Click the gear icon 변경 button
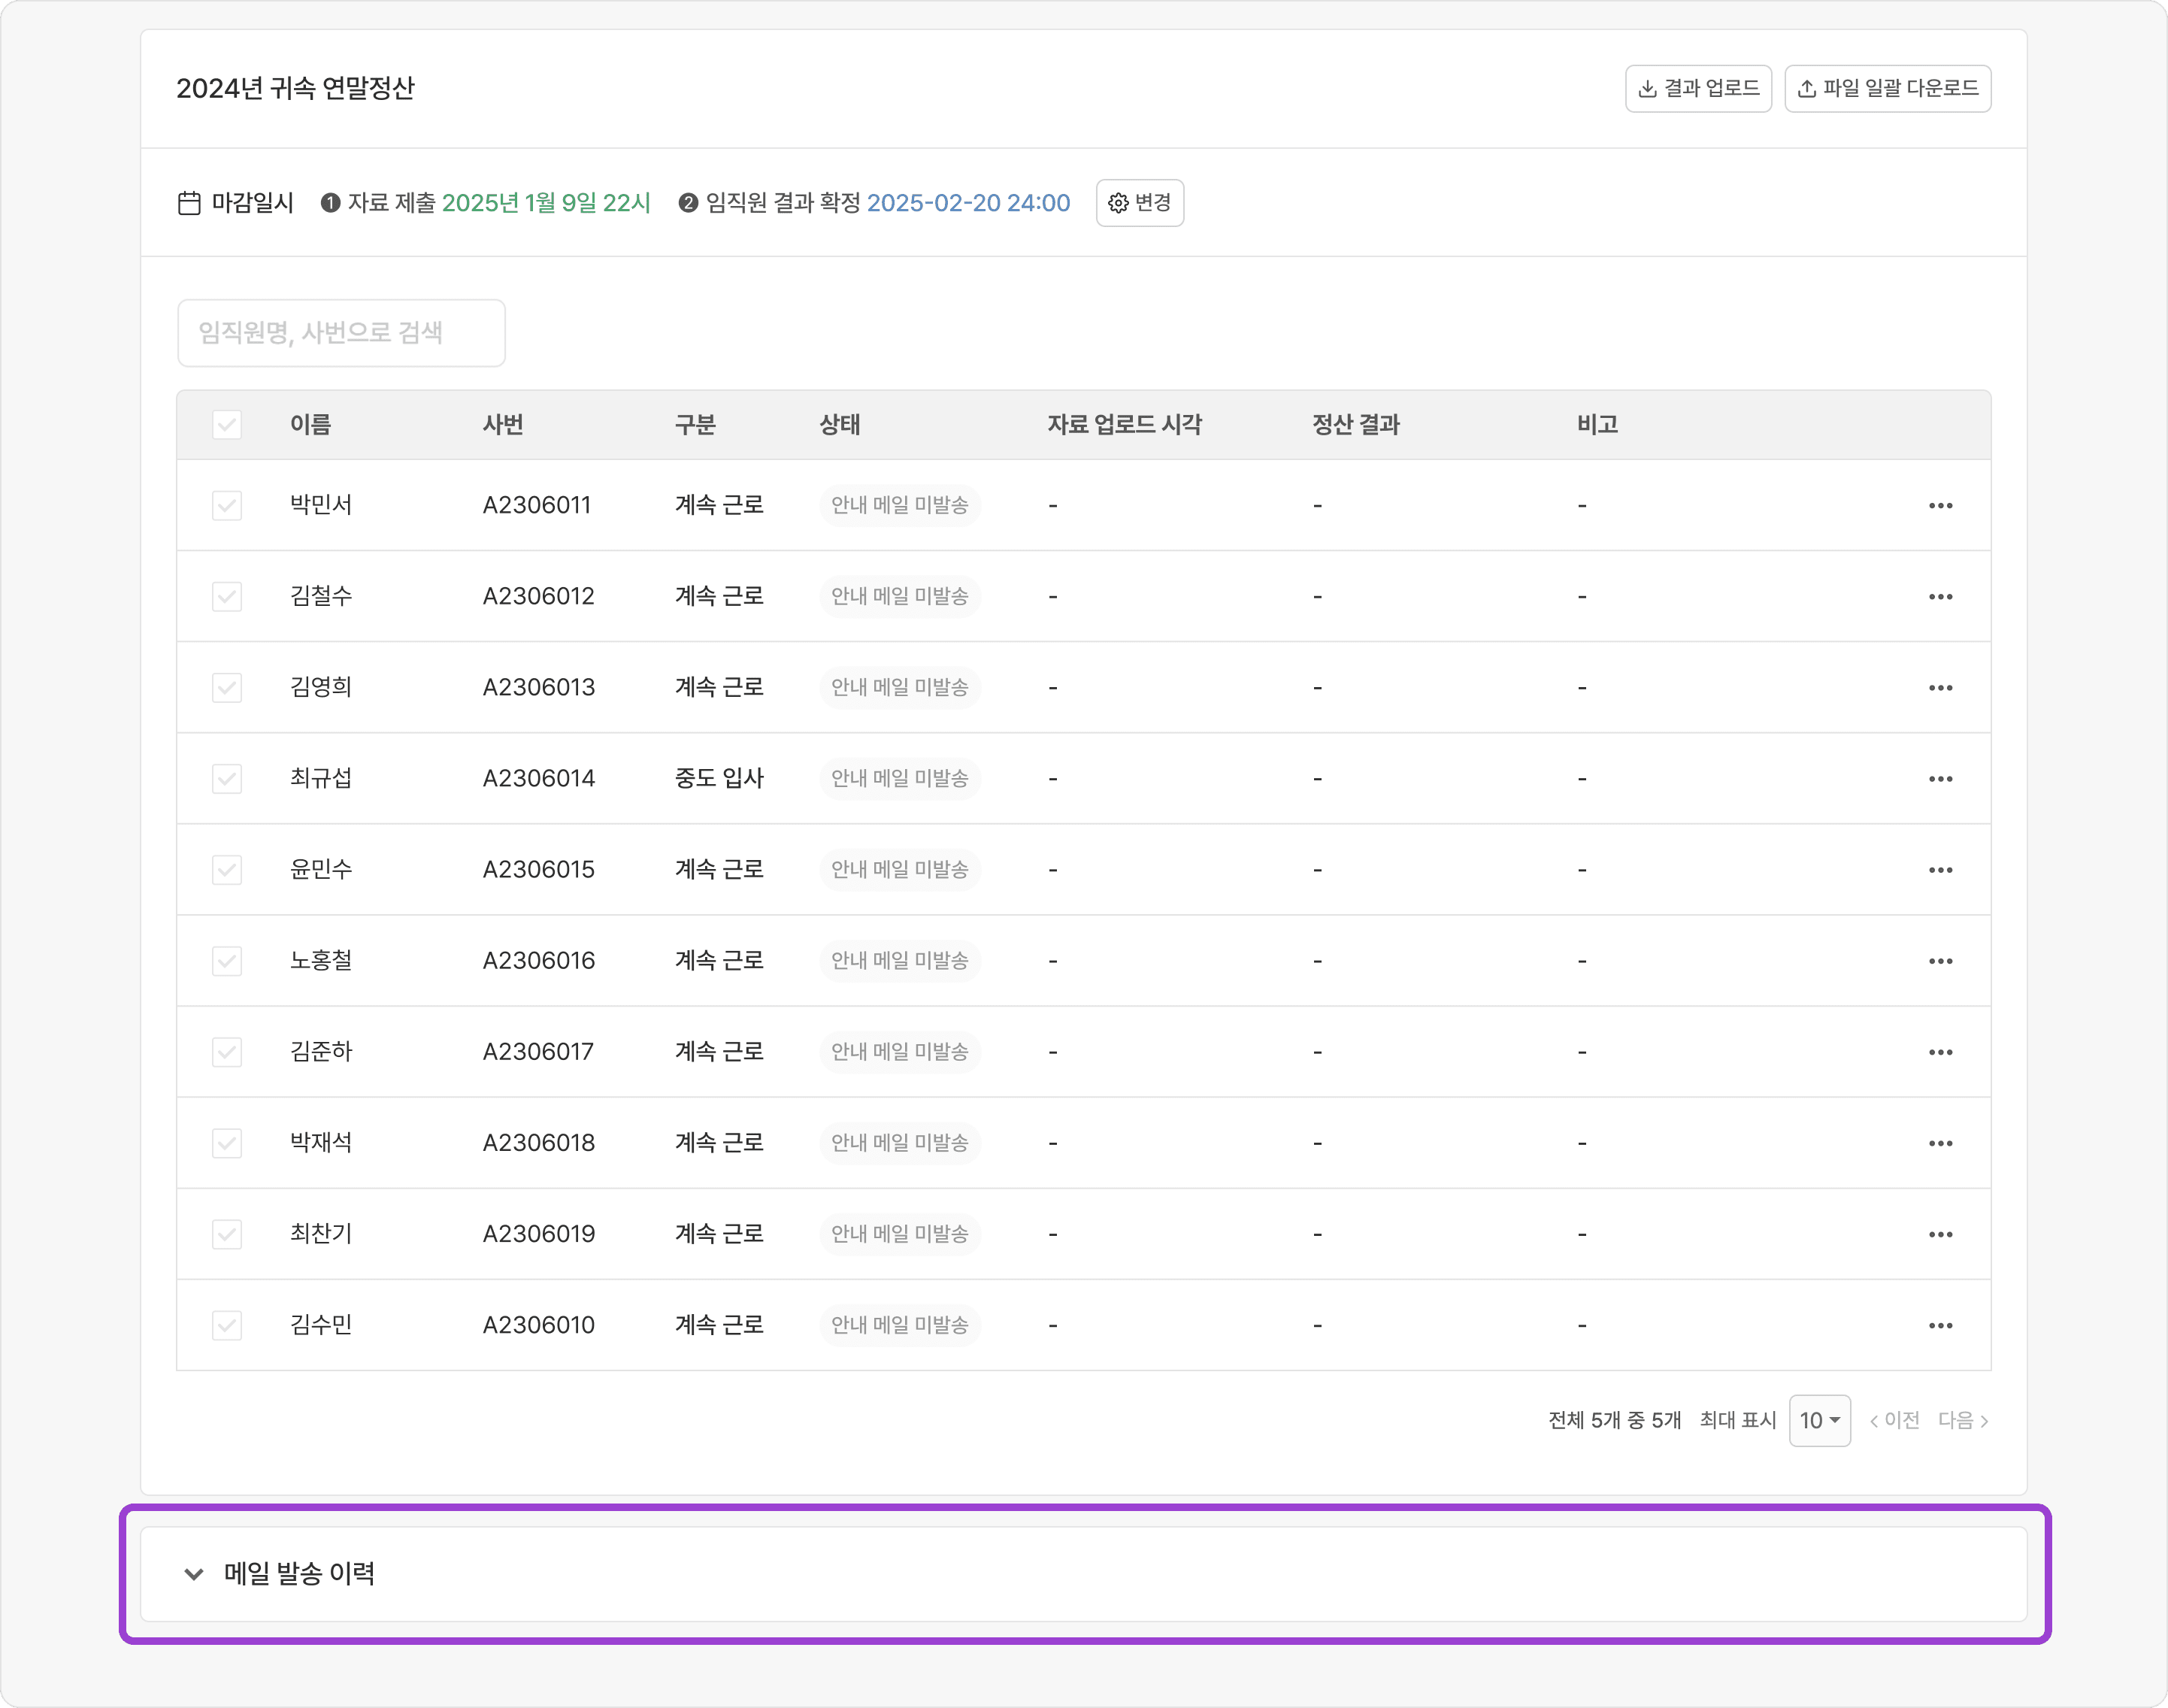The width and height of the screenshot is (2168, 1708). (x=1139, y=203)
